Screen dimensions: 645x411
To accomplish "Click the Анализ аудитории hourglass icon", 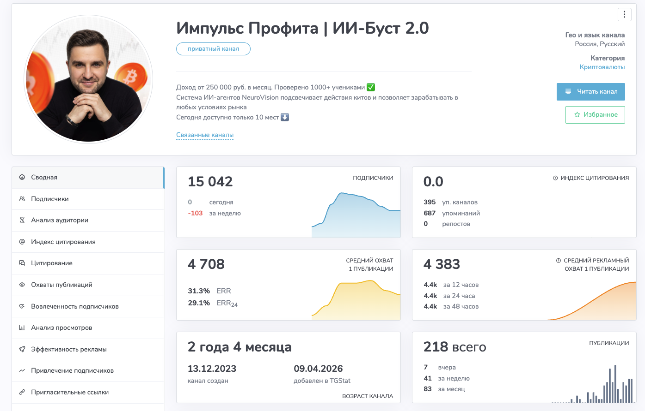I will pos(22,220).
